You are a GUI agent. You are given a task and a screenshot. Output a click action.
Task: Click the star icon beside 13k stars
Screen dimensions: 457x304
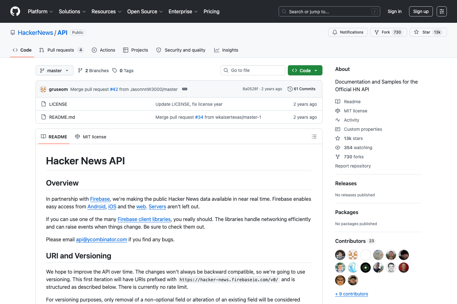coord(338,138)
